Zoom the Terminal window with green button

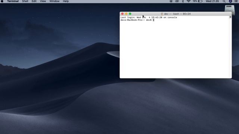click(130, 14)
